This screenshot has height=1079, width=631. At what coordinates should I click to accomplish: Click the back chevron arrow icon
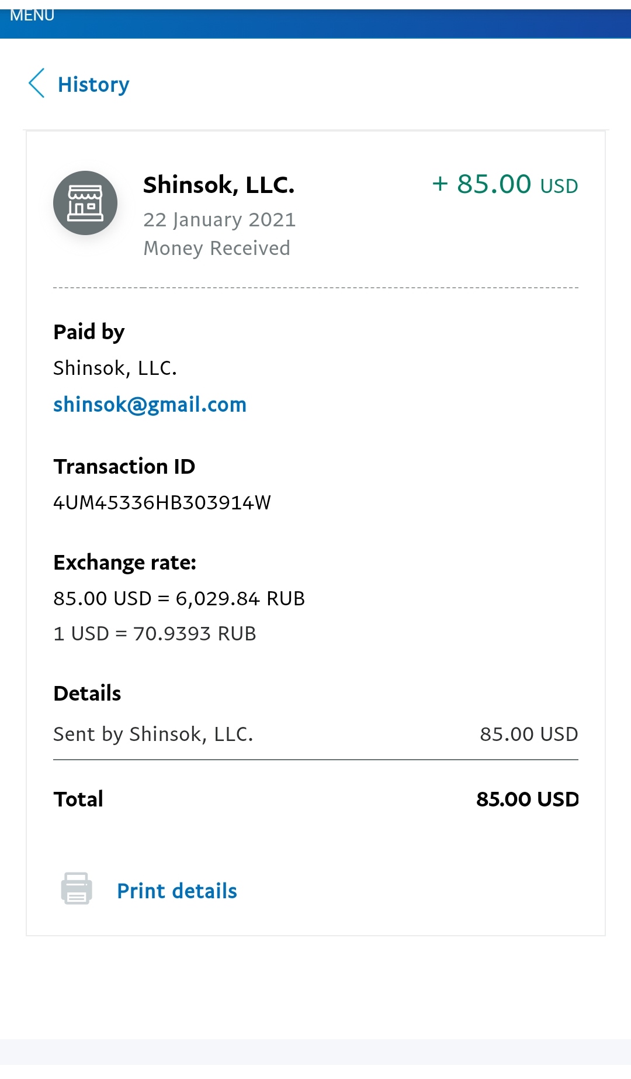[37, 83]
